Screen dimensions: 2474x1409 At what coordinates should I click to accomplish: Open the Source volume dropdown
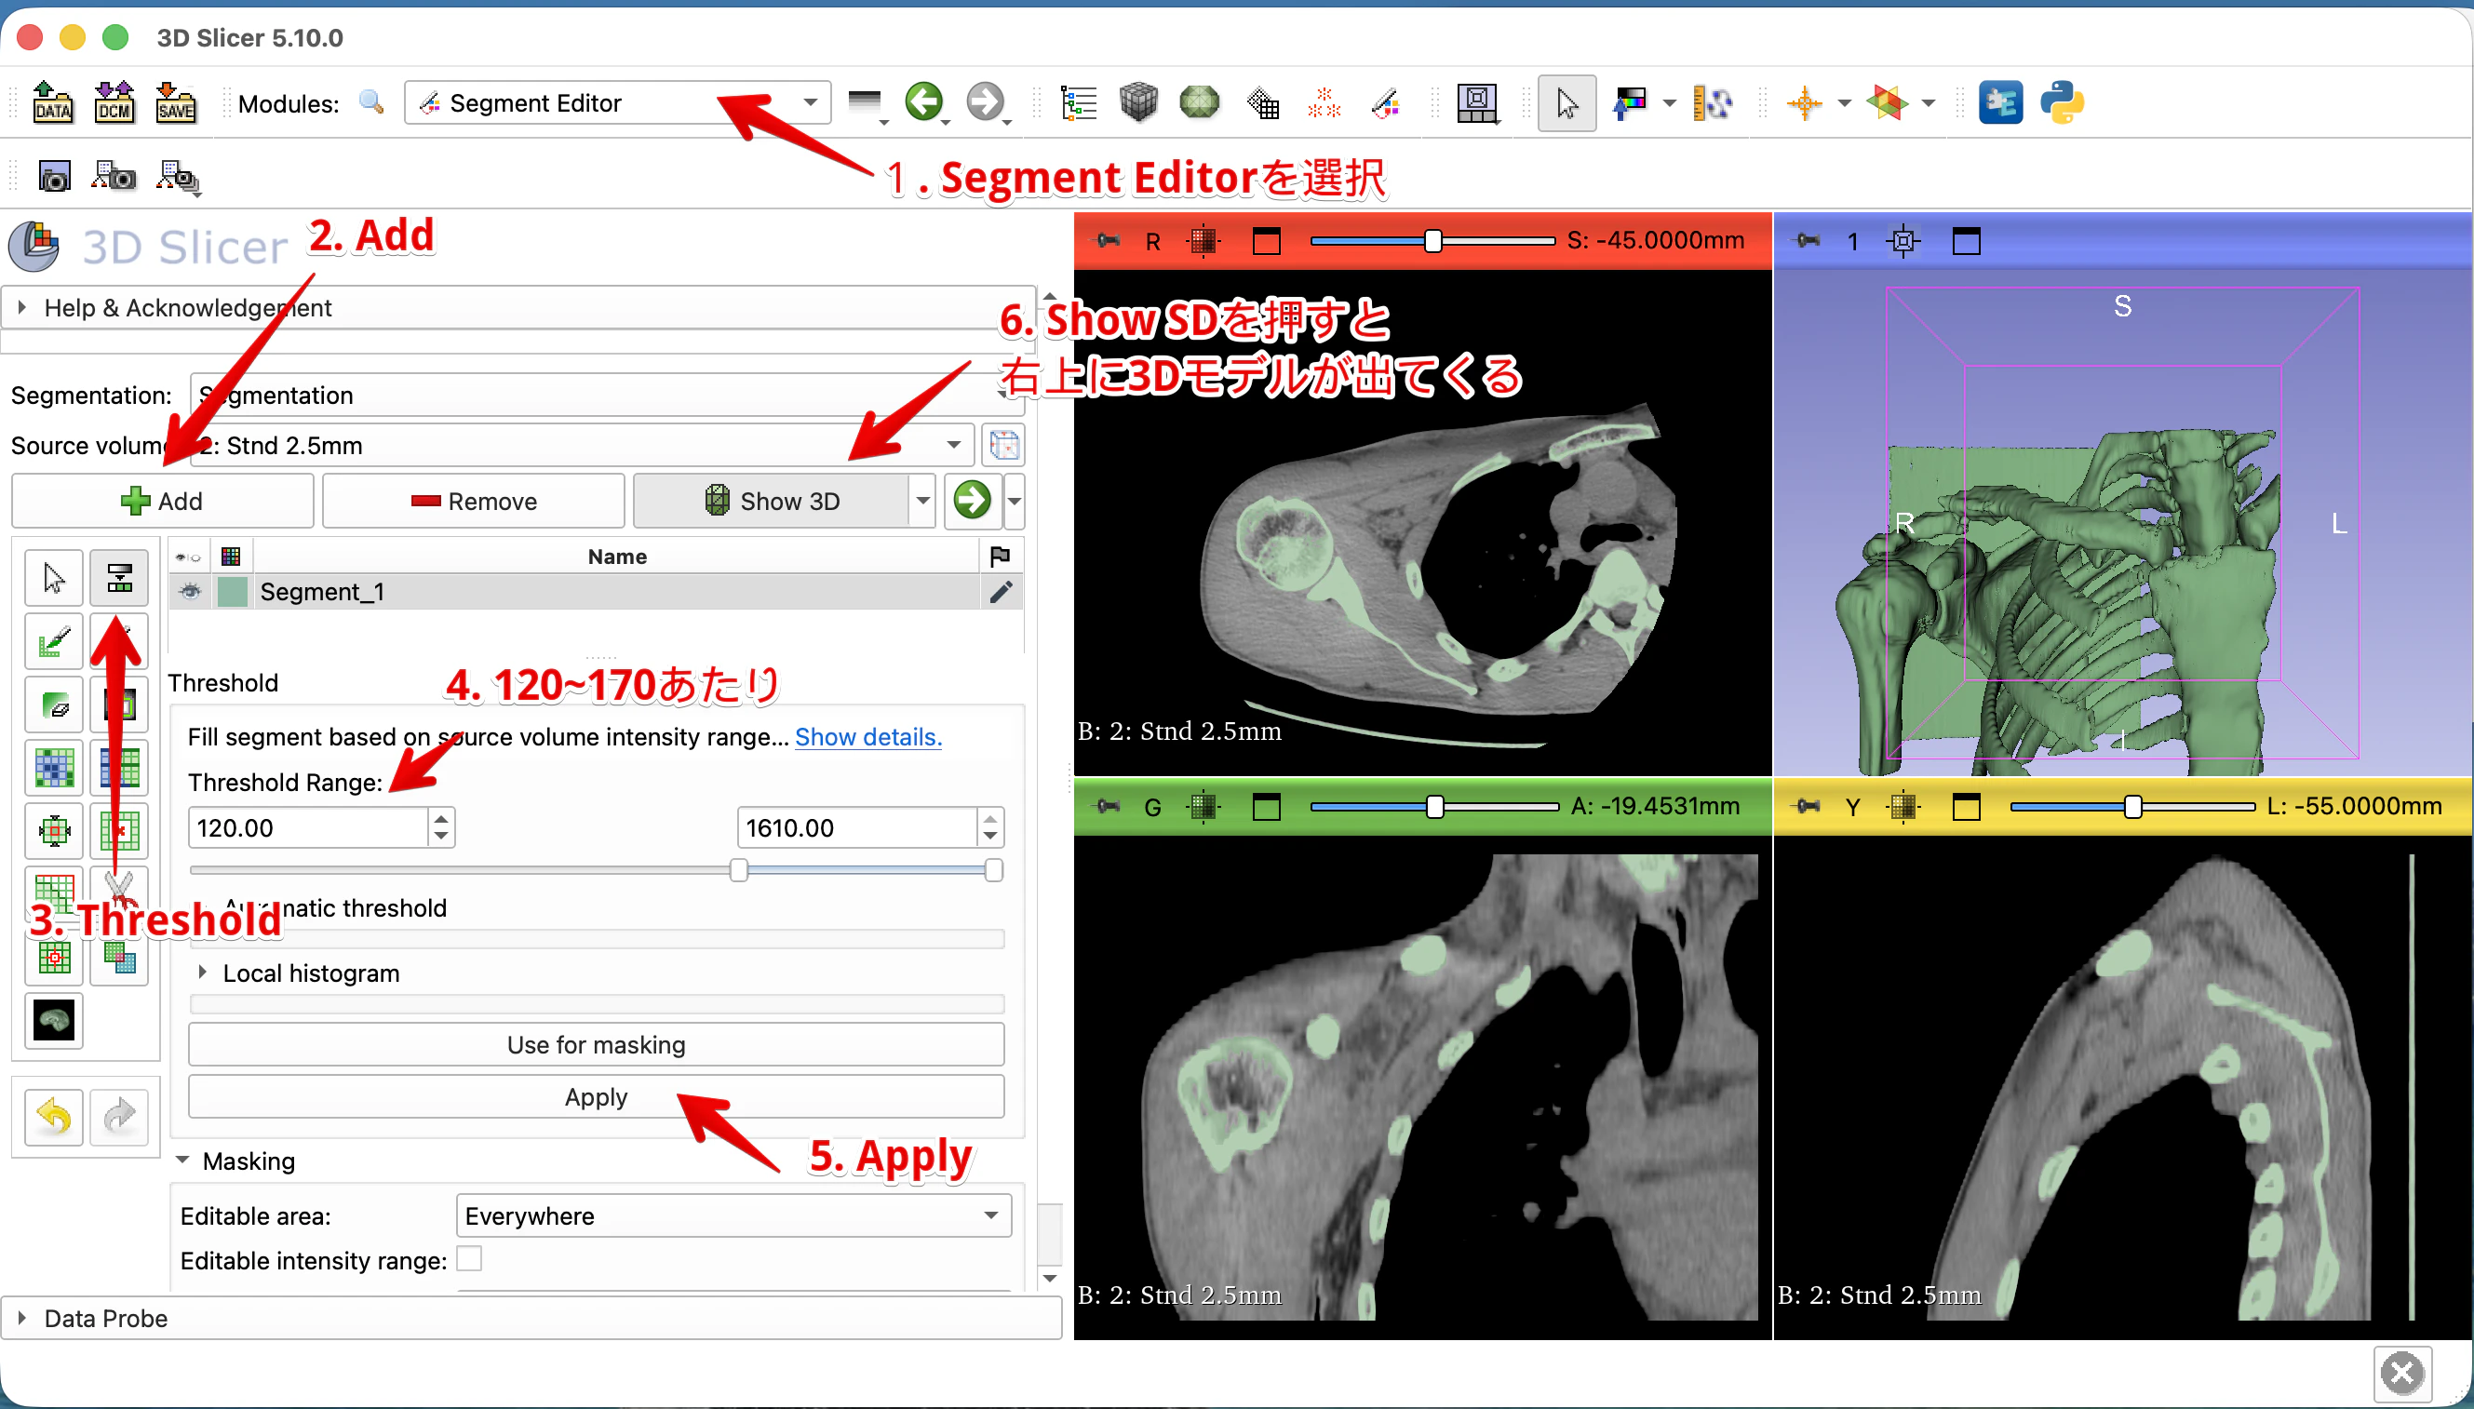click(581, 445)
